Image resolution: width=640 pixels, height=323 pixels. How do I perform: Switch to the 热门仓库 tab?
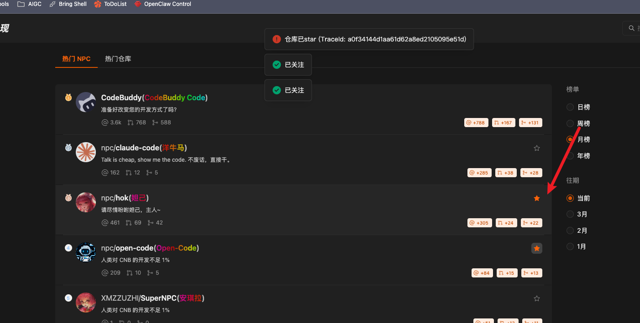(x=118, y=59)
